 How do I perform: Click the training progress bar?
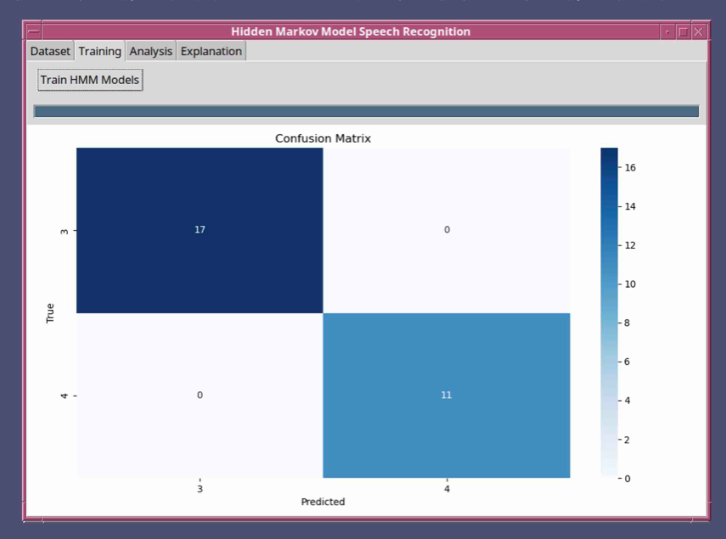tap(365, 111)
